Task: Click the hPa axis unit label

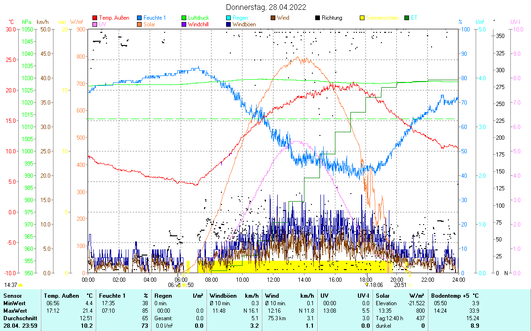Action: coord(27,22)
